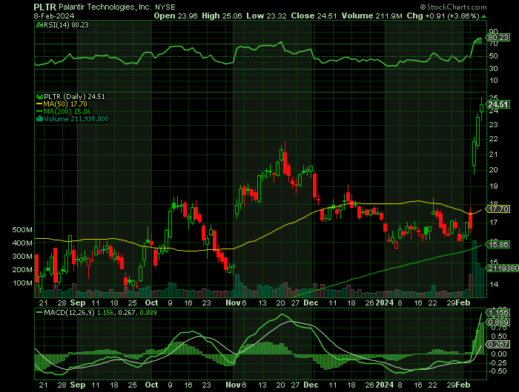Click the Dec label on price chart date axis
Viewport: 519px width, 392px height.
pyautogui.click(x=311, y=303)
